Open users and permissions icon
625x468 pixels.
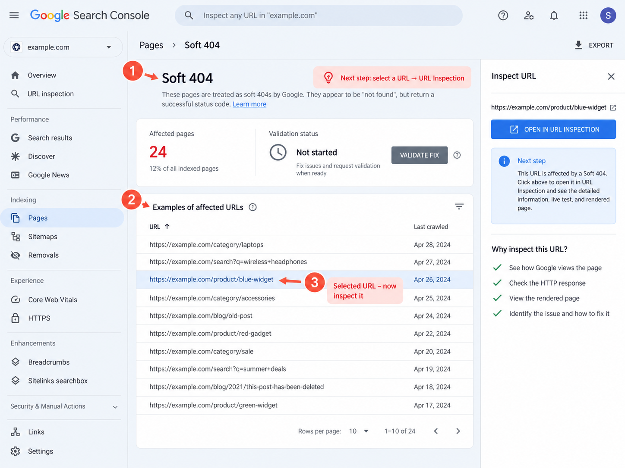tap(529, 16)
